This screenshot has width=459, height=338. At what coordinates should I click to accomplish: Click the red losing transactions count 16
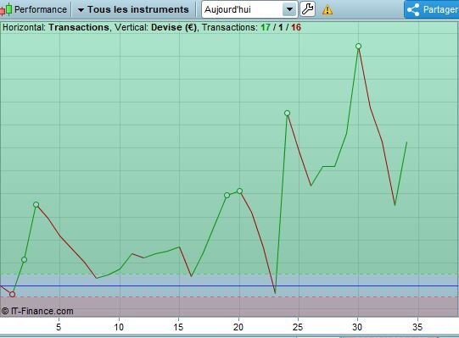click(x=296, y=27)
